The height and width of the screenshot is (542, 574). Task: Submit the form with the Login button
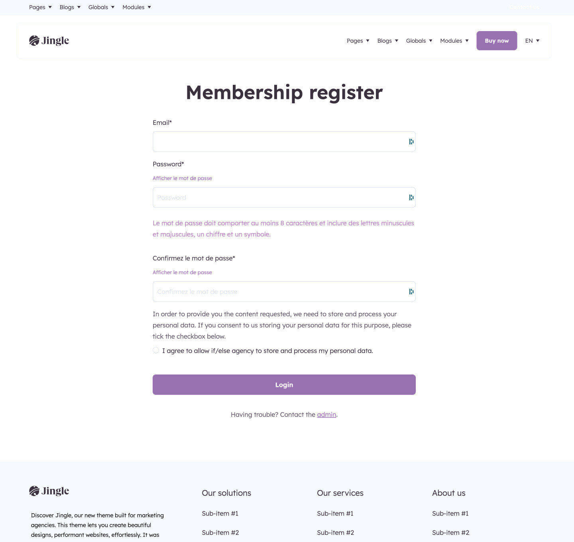[284, 384]
